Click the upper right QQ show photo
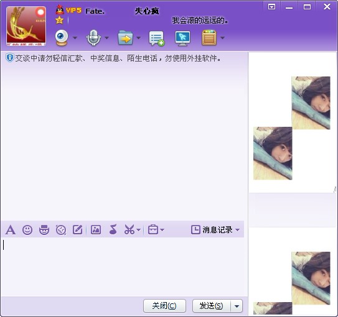Screen dimensions: 338x317 [311, 103]
